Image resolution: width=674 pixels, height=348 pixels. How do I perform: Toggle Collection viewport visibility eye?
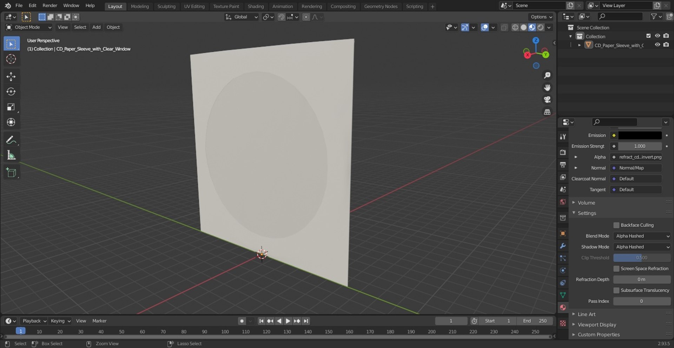click(658, 36)
